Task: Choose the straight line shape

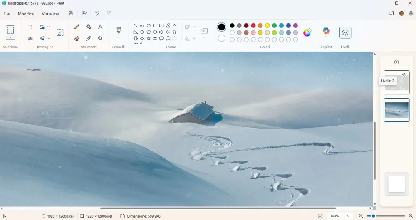Action: coord(136,25)
